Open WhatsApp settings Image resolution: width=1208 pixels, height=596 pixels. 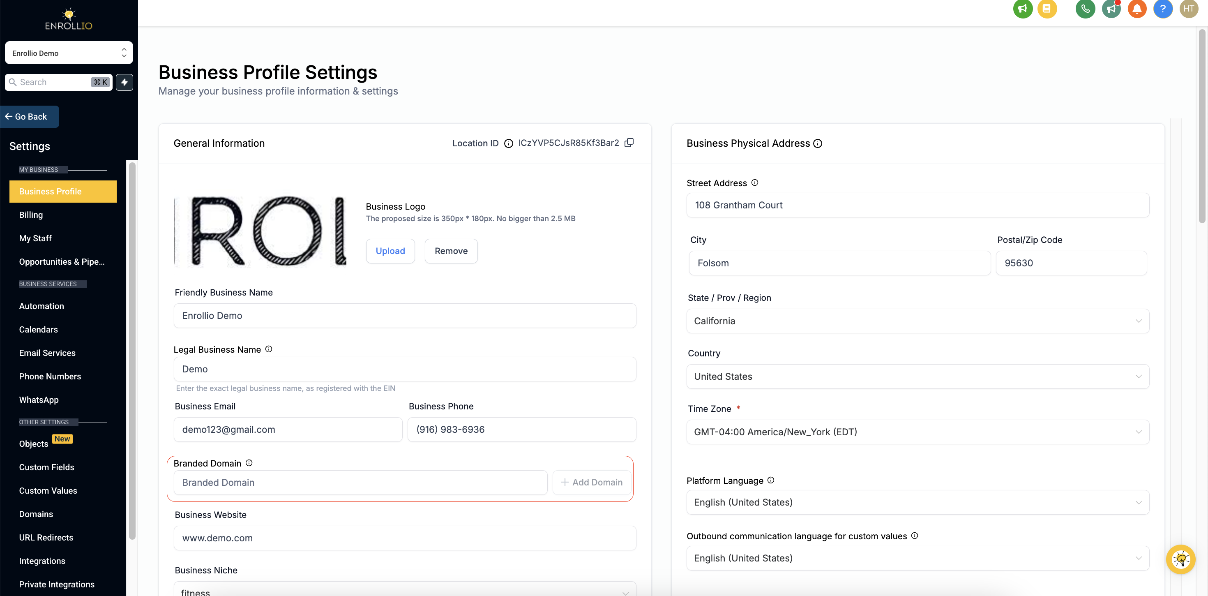39,400
